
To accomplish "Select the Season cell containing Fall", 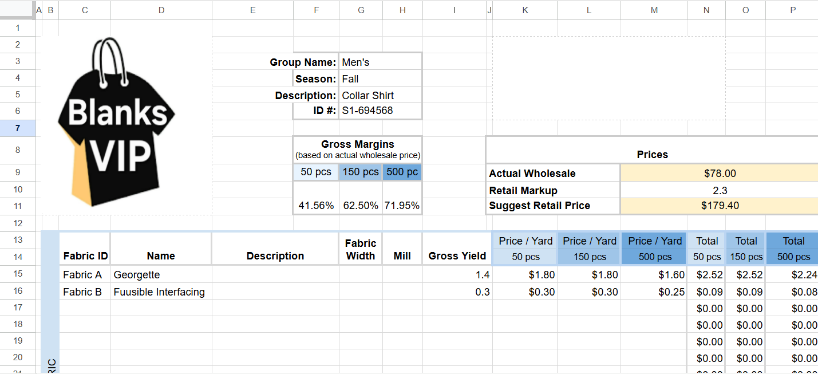I will pos(380,78).
